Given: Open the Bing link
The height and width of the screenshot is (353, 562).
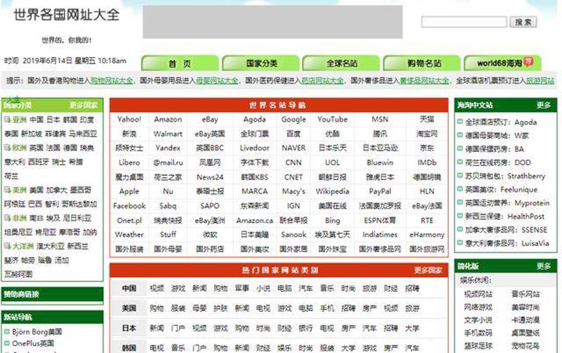Looking at the screenshot, I should coord(332,221).
